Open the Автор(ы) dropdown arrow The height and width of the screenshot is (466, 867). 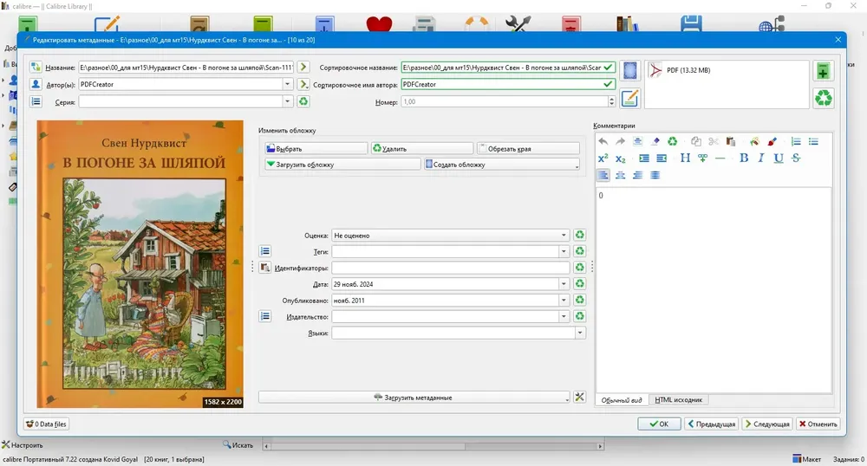pyautogui.click(x=287, y=85)
